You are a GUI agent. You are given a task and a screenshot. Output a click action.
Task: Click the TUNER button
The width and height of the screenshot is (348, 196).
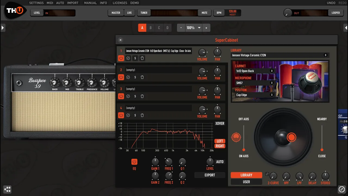tap(144, 13)
